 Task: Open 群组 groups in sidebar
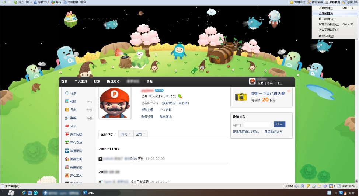click(73, 118)
